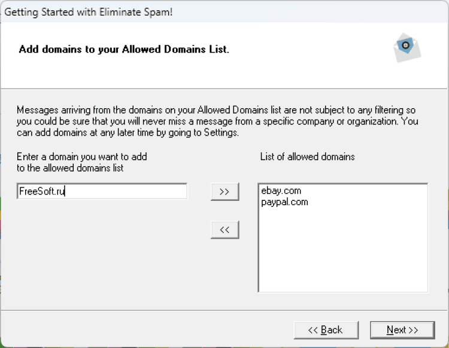Click the Eliminate Spam envelope icon
The width and height of the screenshot is (449, 348).
(x=406, y=47)
